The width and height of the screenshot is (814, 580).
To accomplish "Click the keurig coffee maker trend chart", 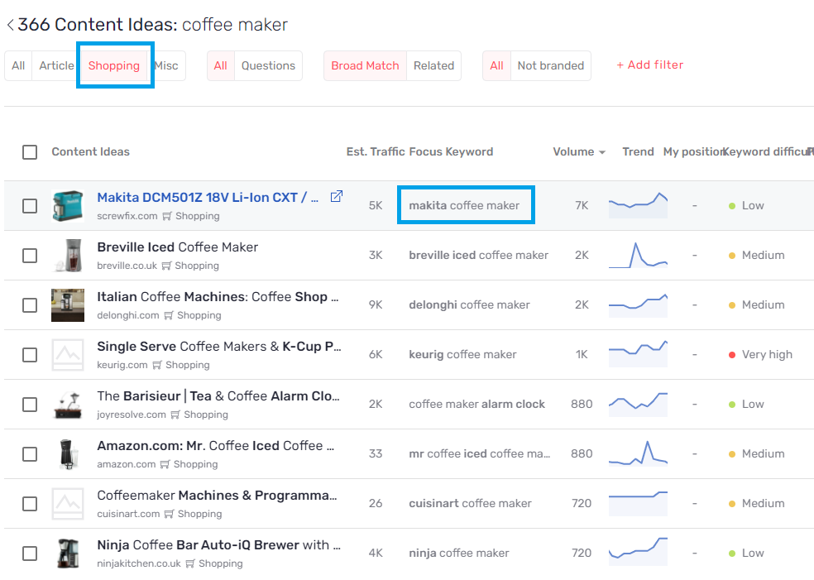I will click(638, 354).
